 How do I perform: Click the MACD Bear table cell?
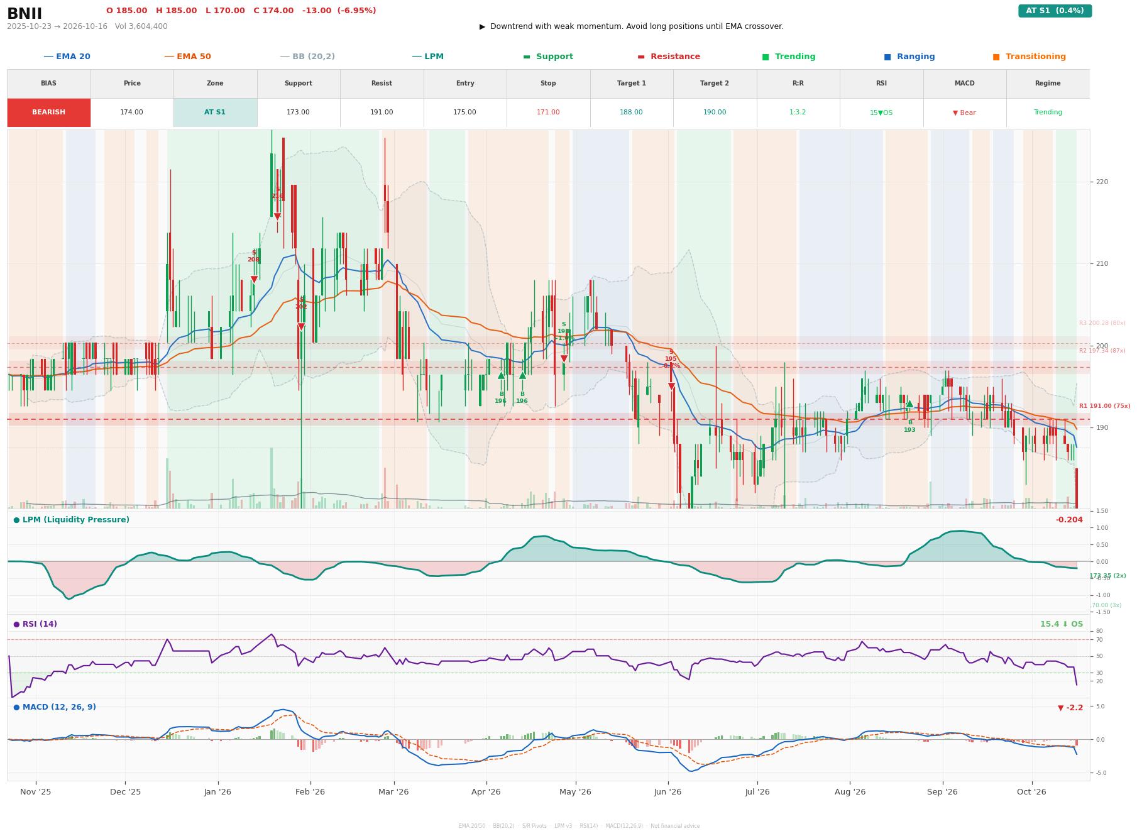964,113
